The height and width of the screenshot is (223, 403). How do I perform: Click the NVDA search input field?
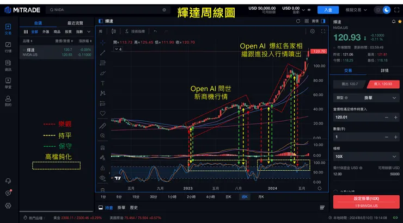(108, 10)
